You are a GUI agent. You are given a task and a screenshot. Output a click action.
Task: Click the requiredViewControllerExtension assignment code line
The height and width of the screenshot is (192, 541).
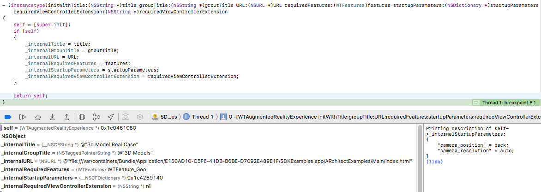pos(132,76)
